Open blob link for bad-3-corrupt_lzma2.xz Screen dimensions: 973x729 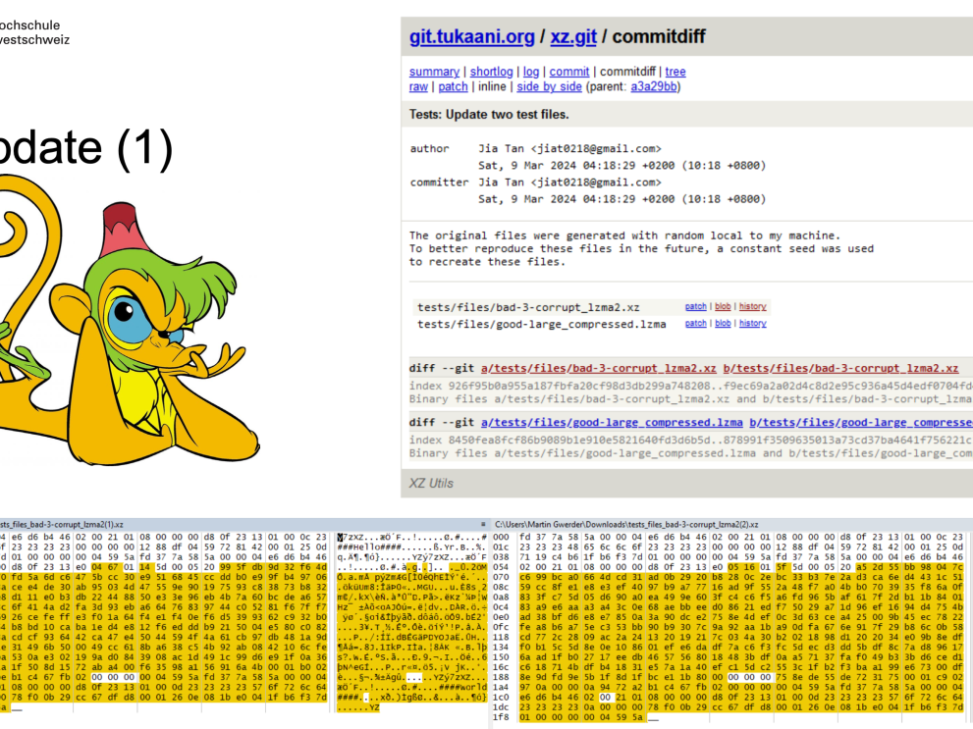pos(723,307)
